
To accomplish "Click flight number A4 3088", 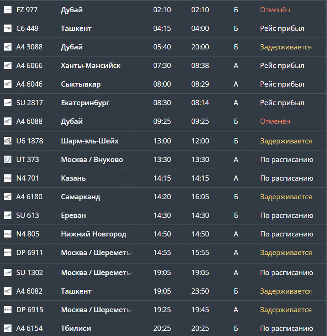I will (x=29, y=47).
